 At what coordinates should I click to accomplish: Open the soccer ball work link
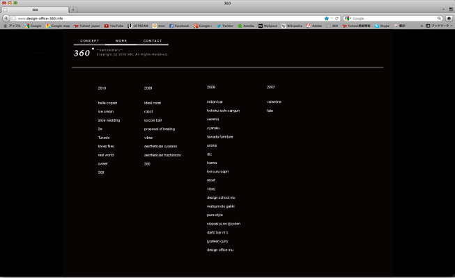pyautogui.click(x=153, y=120)
